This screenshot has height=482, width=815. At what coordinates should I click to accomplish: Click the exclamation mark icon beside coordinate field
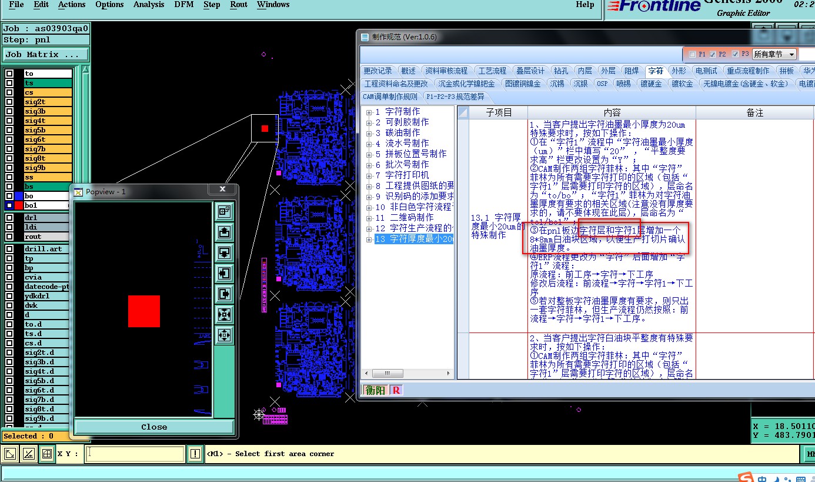pyautogui.click(x=195, y=454)
